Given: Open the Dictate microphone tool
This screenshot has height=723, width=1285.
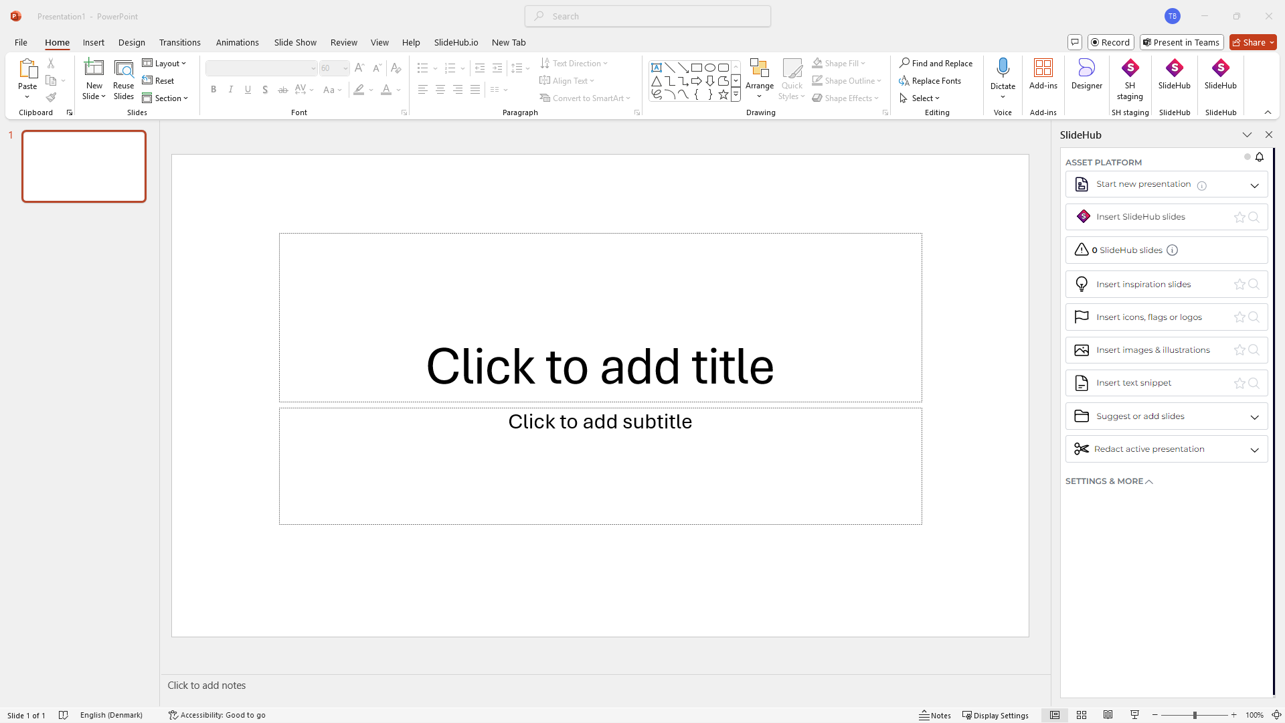Looking at the screenshot, I should [1003, 68].
